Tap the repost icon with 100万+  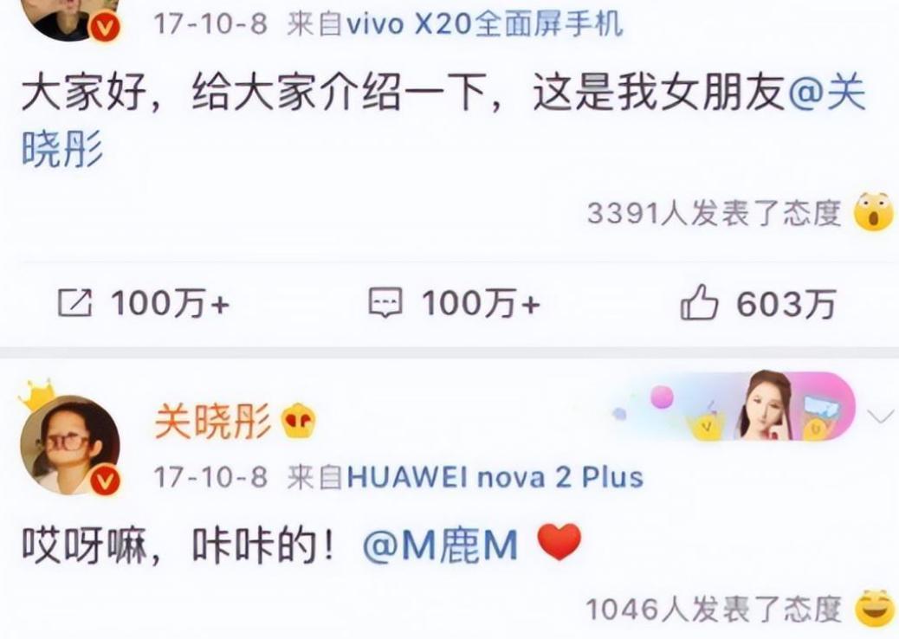[x=74, y=303]
